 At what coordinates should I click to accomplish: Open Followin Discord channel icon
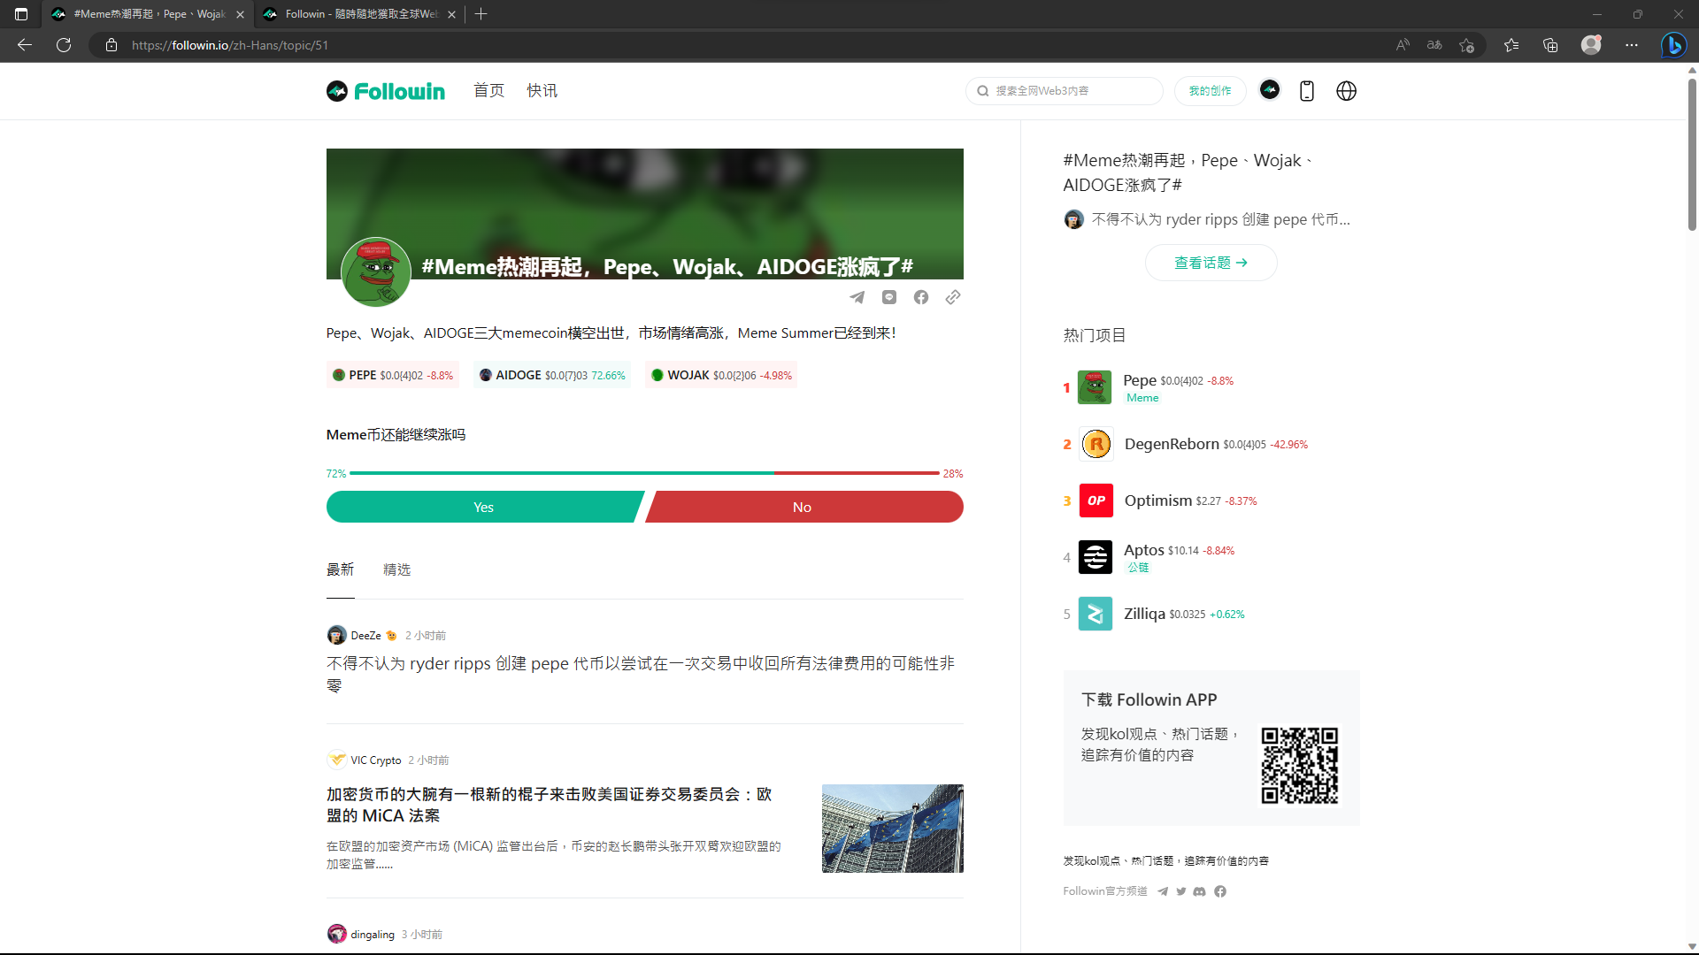click(1200, 891)
